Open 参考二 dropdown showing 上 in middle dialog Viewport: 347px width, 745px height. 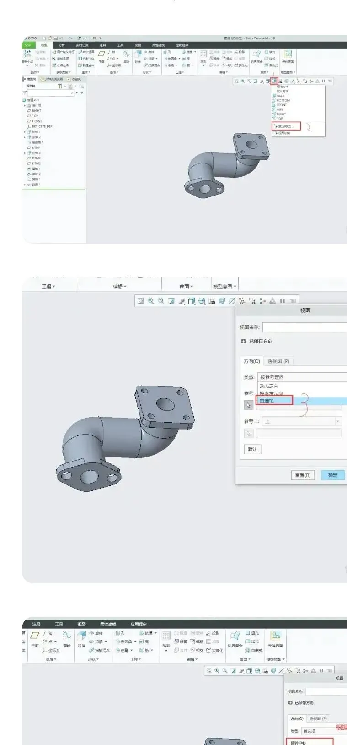coord(302,421)
